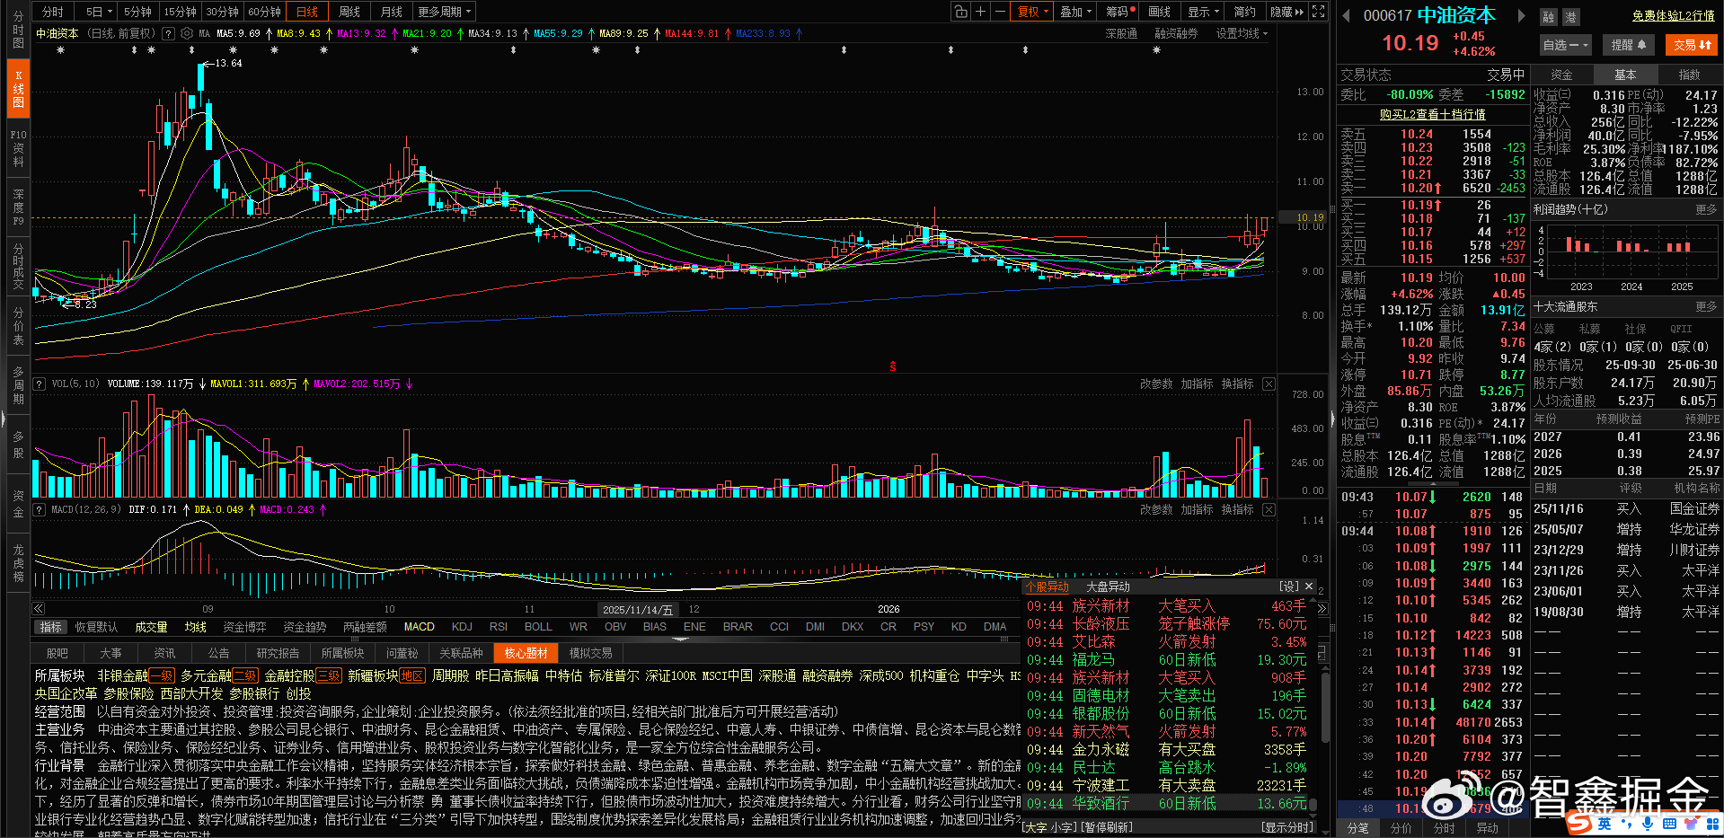Click 显示分时 at panel bottom

1286,827
